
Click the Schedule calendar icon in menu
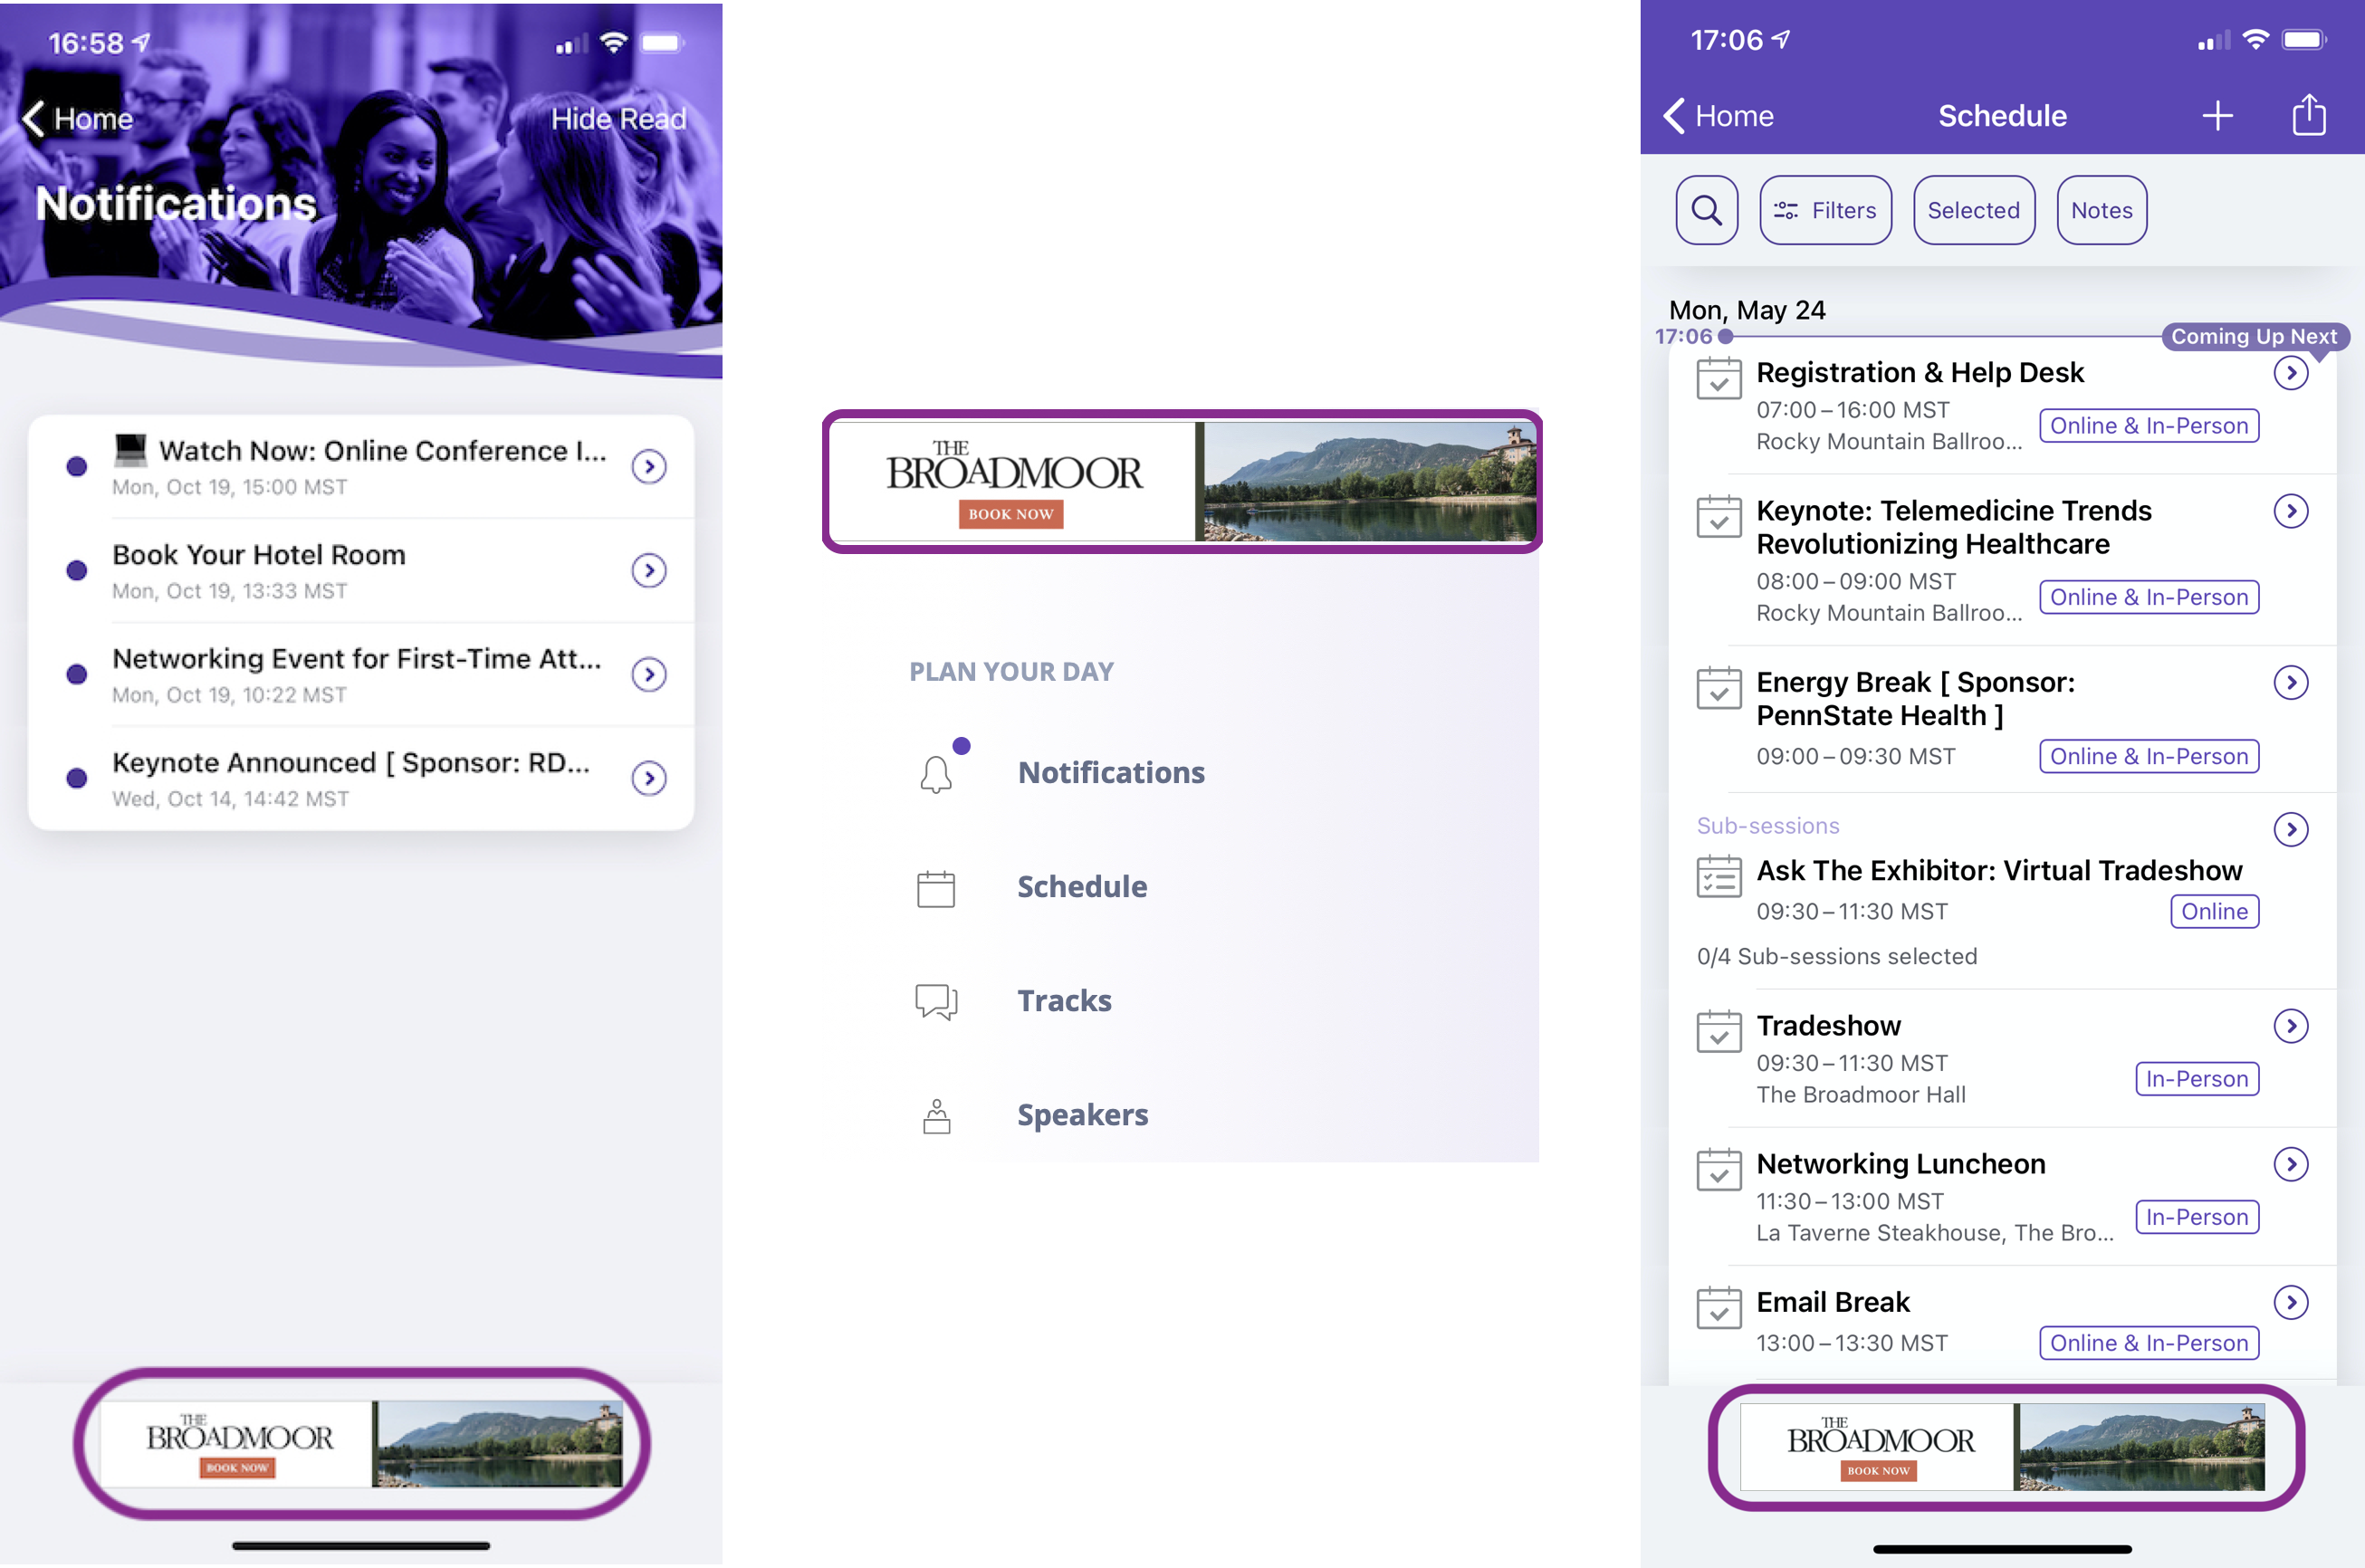coord(936,888)
